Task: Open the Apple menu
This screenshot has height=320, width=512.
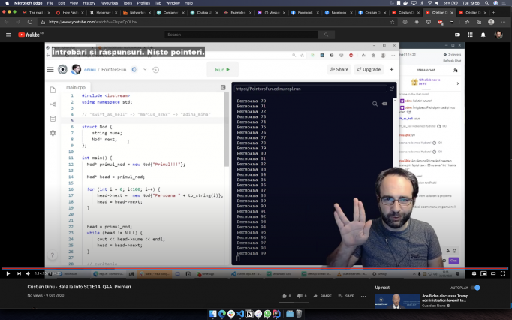Action: [x=7, y=3]
